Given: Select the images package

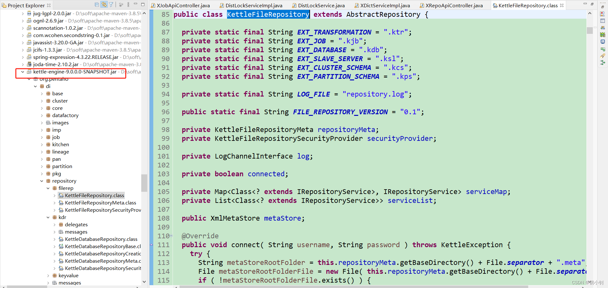Looking at the screenshot, I should 60,123.
